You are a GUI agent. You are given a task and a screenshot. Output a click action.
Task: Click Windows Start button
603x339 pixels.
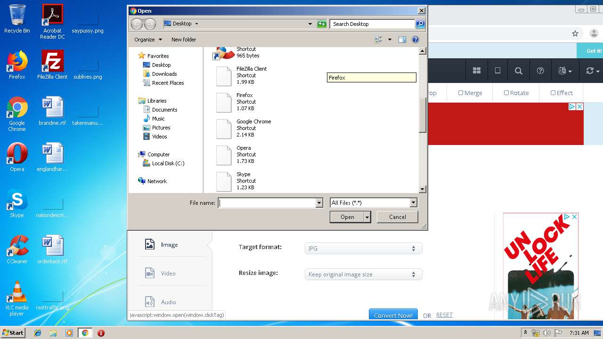pyautogui.click(x=13, y=333)
